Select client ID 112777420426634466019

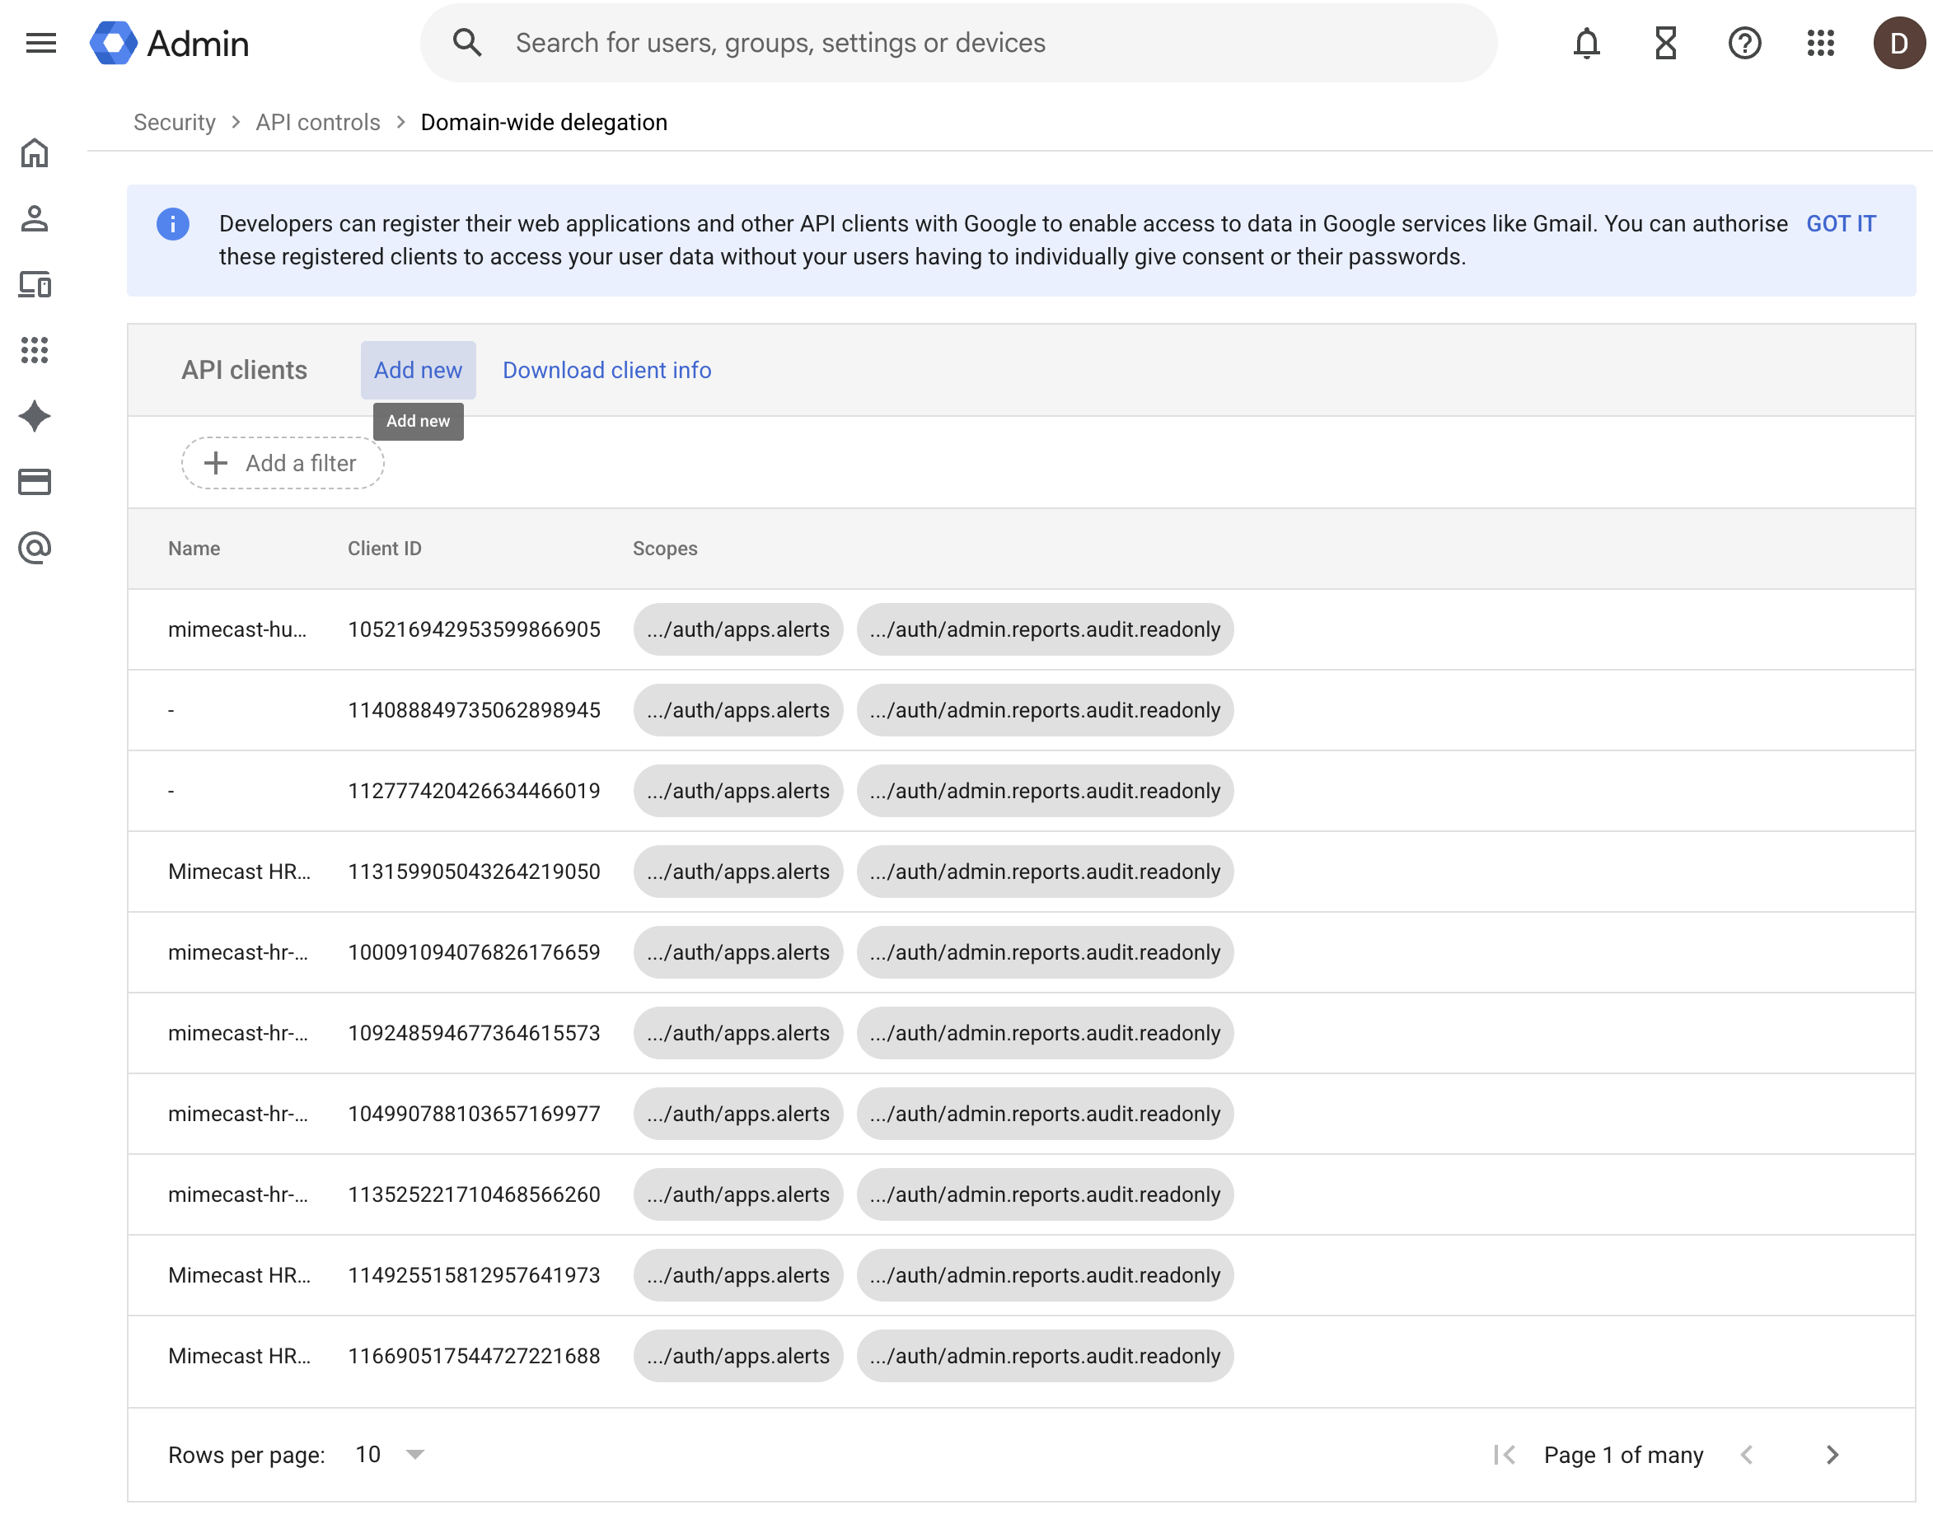[474, 792]
